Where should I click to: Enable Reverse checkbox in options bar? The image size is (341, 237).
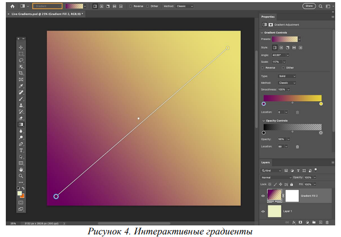point(130,6)
